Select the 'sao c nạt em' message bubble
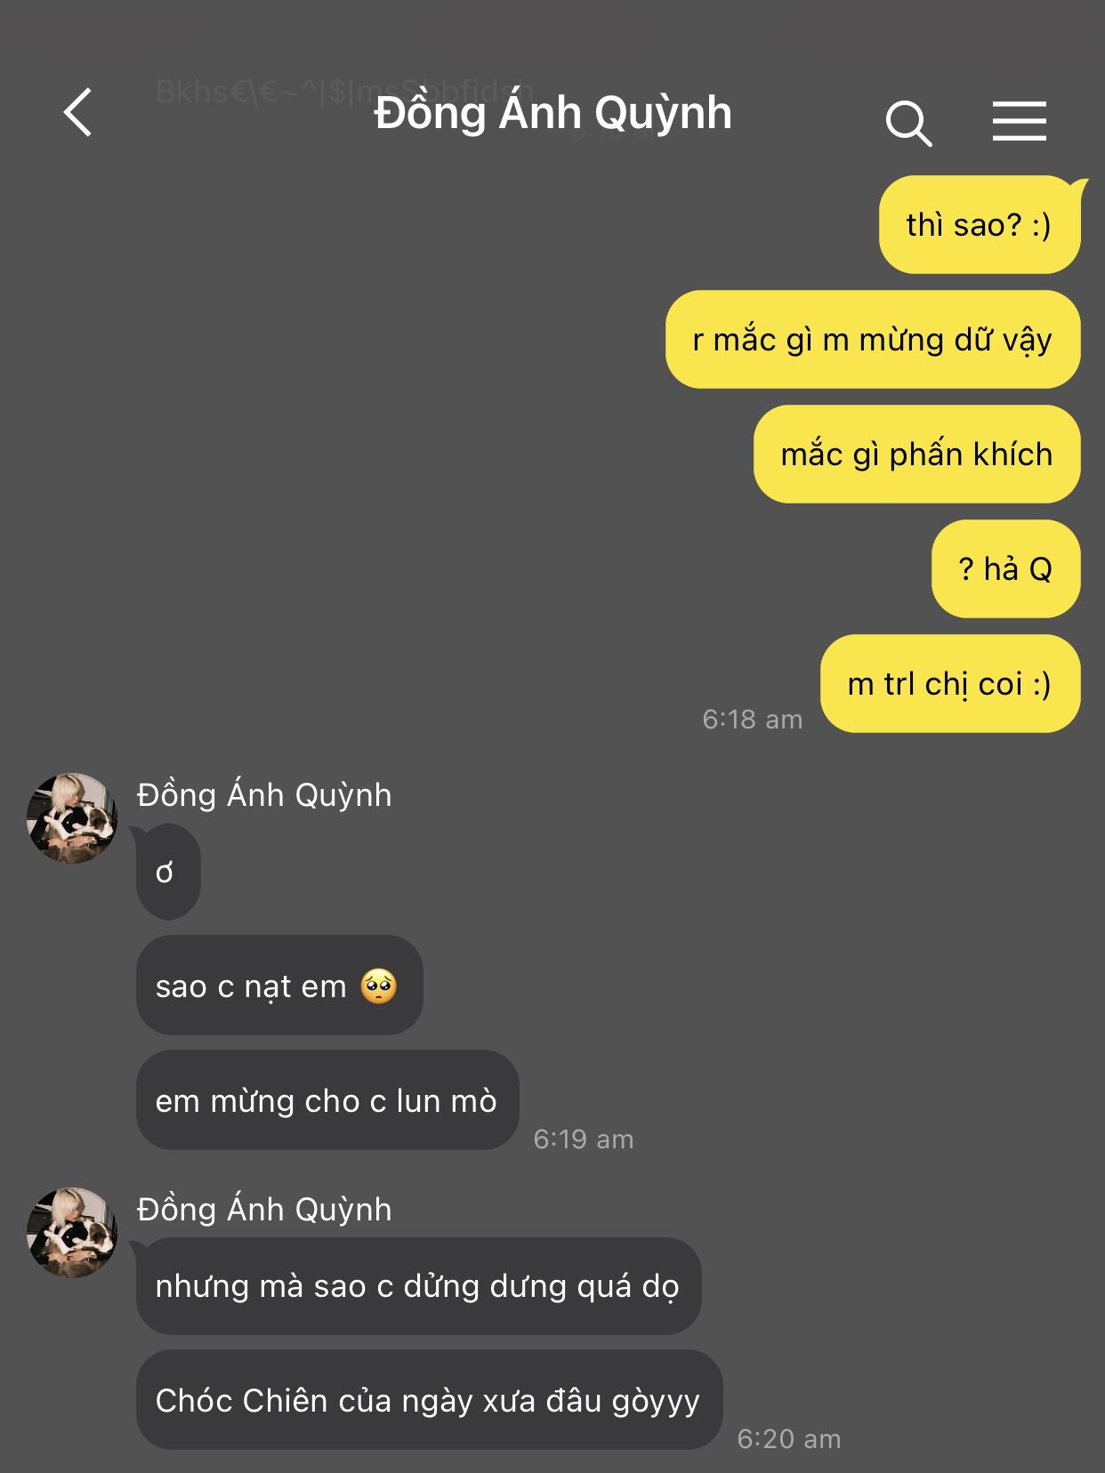The height and width of the screenshot is (1473, 1105). tap(279, 985)
